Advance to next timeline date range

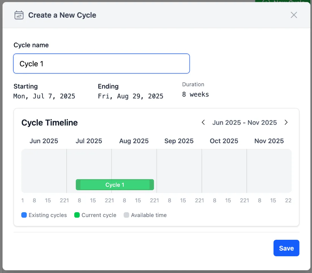point(286,122)
